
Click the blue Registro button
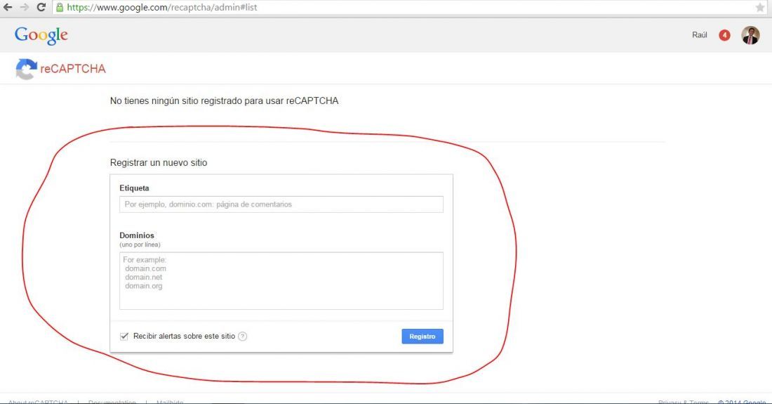pyautogui.click(x=422, y=337)
